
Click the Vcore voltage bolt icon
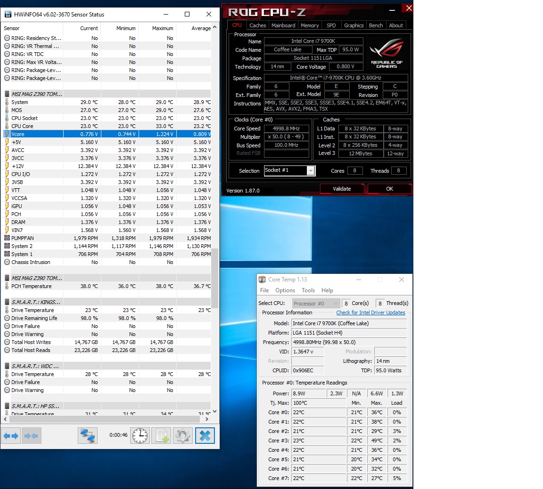(7, 134)
